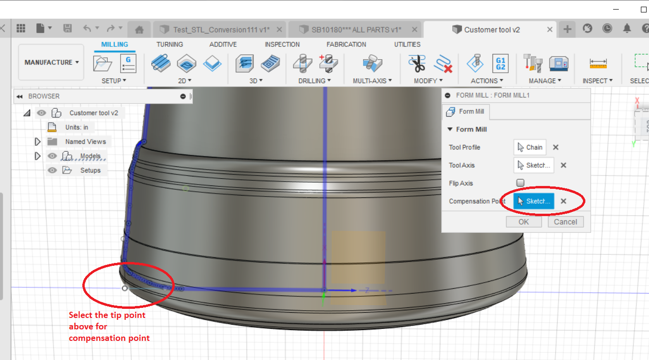Click OK to confirm the Form Mill settings
The height and width of the screenshot is (360, 649).
[x=524, y=221]
